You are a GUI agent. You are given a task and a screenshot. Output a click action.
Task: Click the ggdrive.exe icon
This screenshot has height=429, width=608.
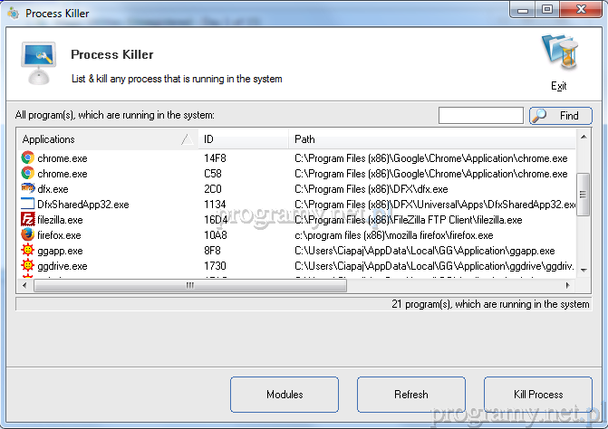(27, 266)
